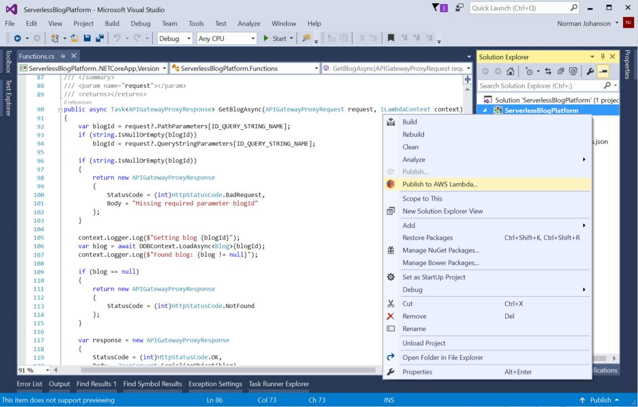Toggle the Find in Files icon
638x407 pixels.
[x=305, y=39]
